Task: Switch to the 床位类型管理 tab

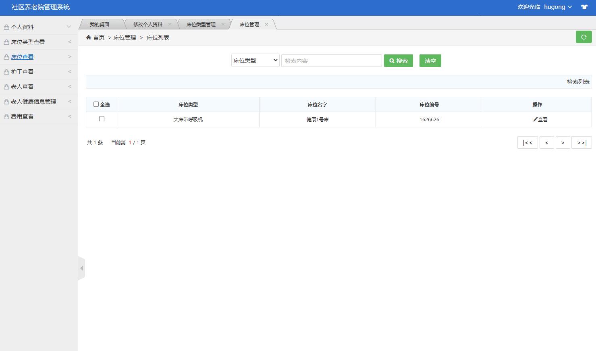Action: [200, 24]
